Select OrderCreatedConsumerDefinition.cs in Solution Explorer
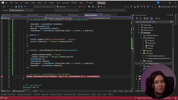 pos(159,58)
